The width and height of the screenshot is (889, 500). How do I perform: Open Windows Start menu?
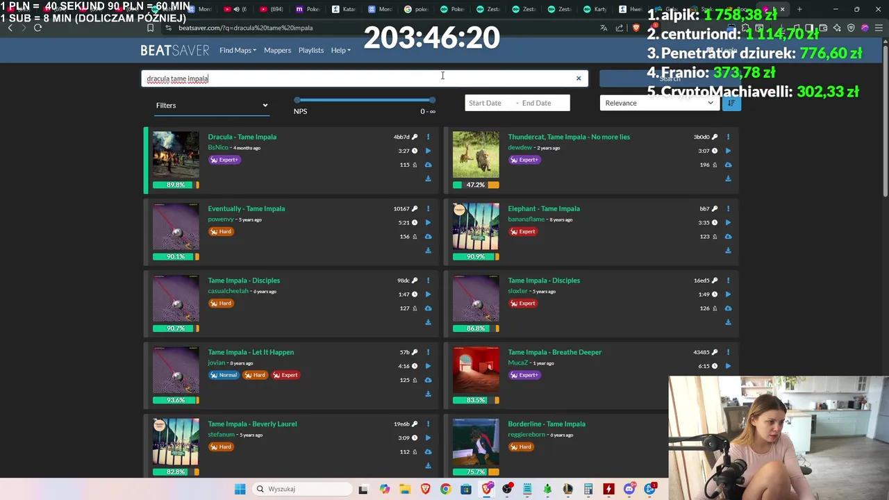click(x=240, y=489)
